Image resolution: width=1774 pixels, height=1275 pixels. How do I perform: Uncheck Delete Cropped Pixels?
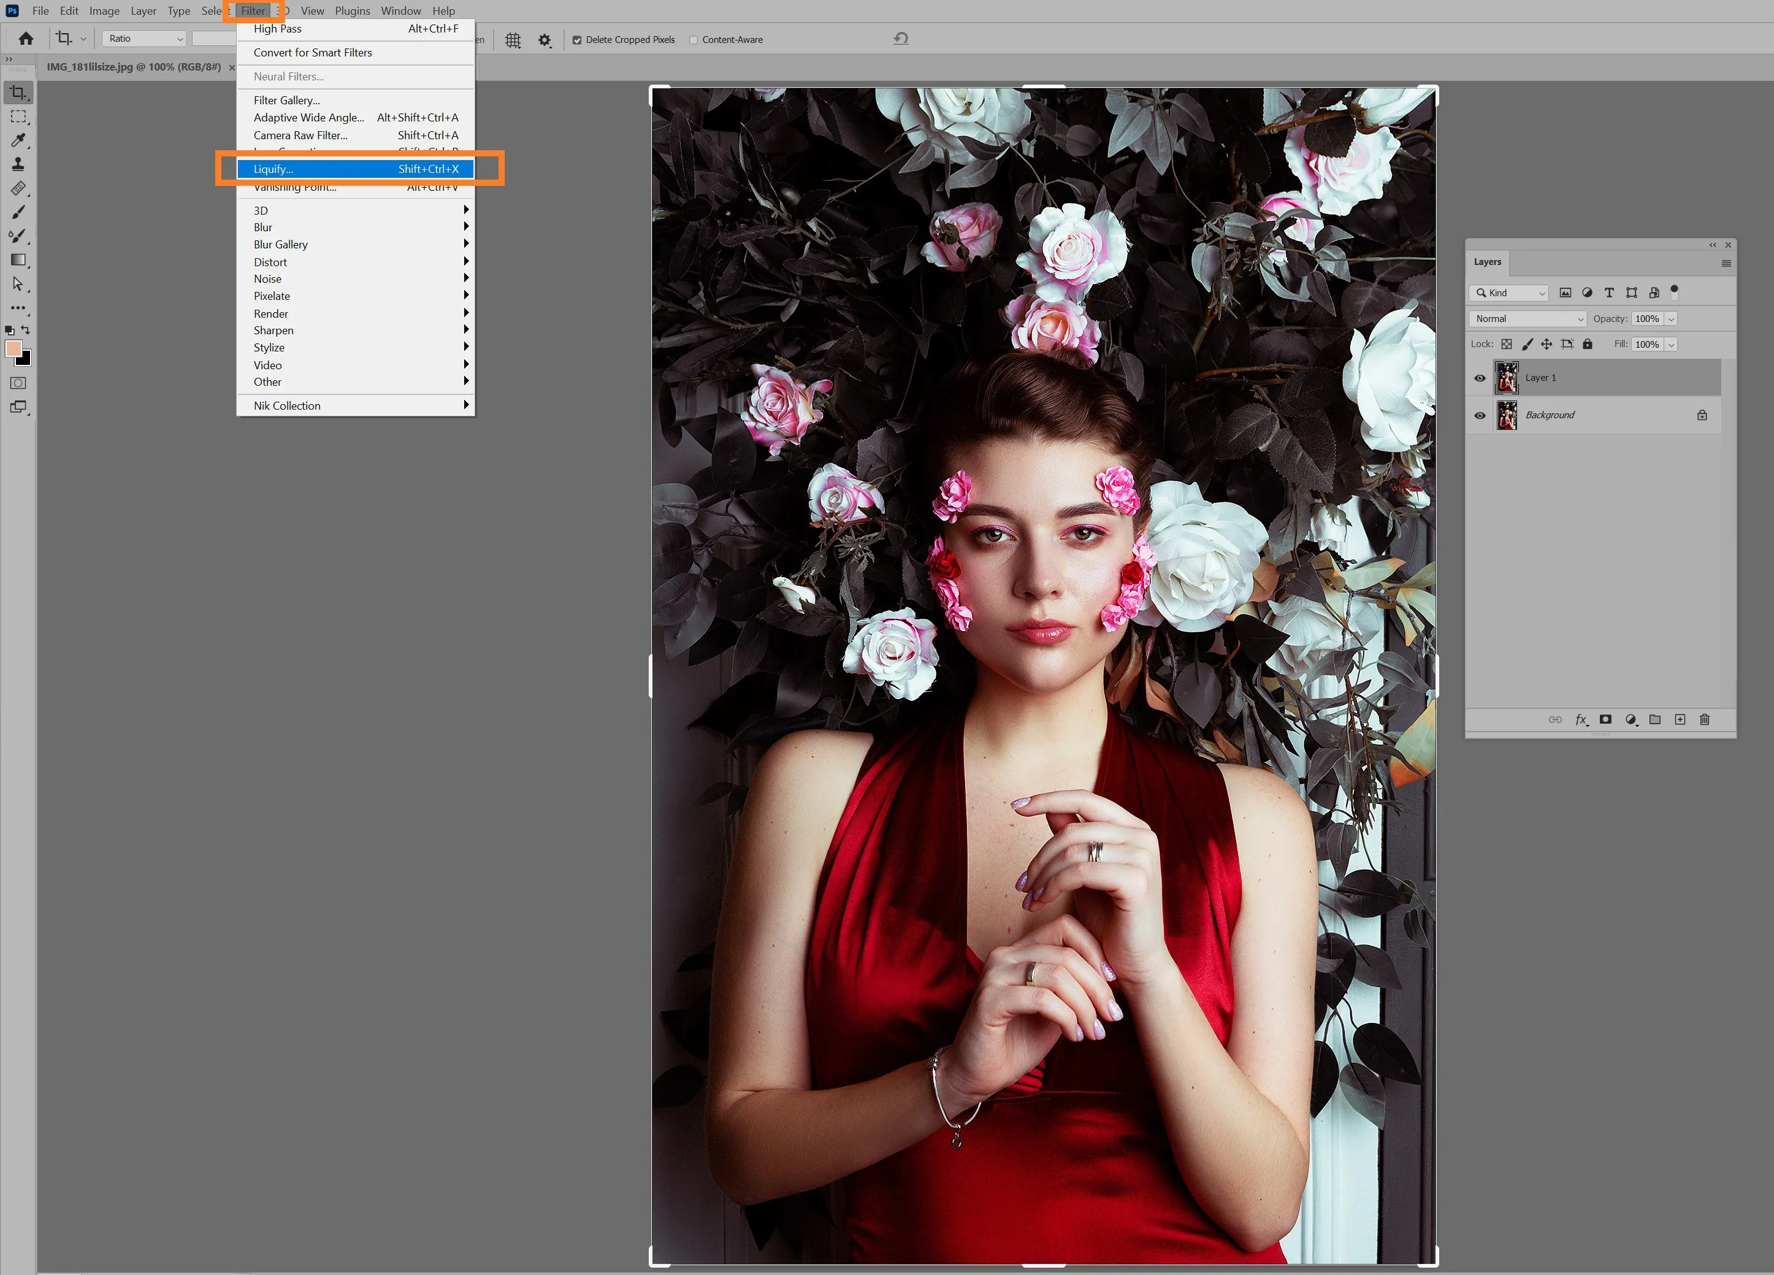point(576,40)
